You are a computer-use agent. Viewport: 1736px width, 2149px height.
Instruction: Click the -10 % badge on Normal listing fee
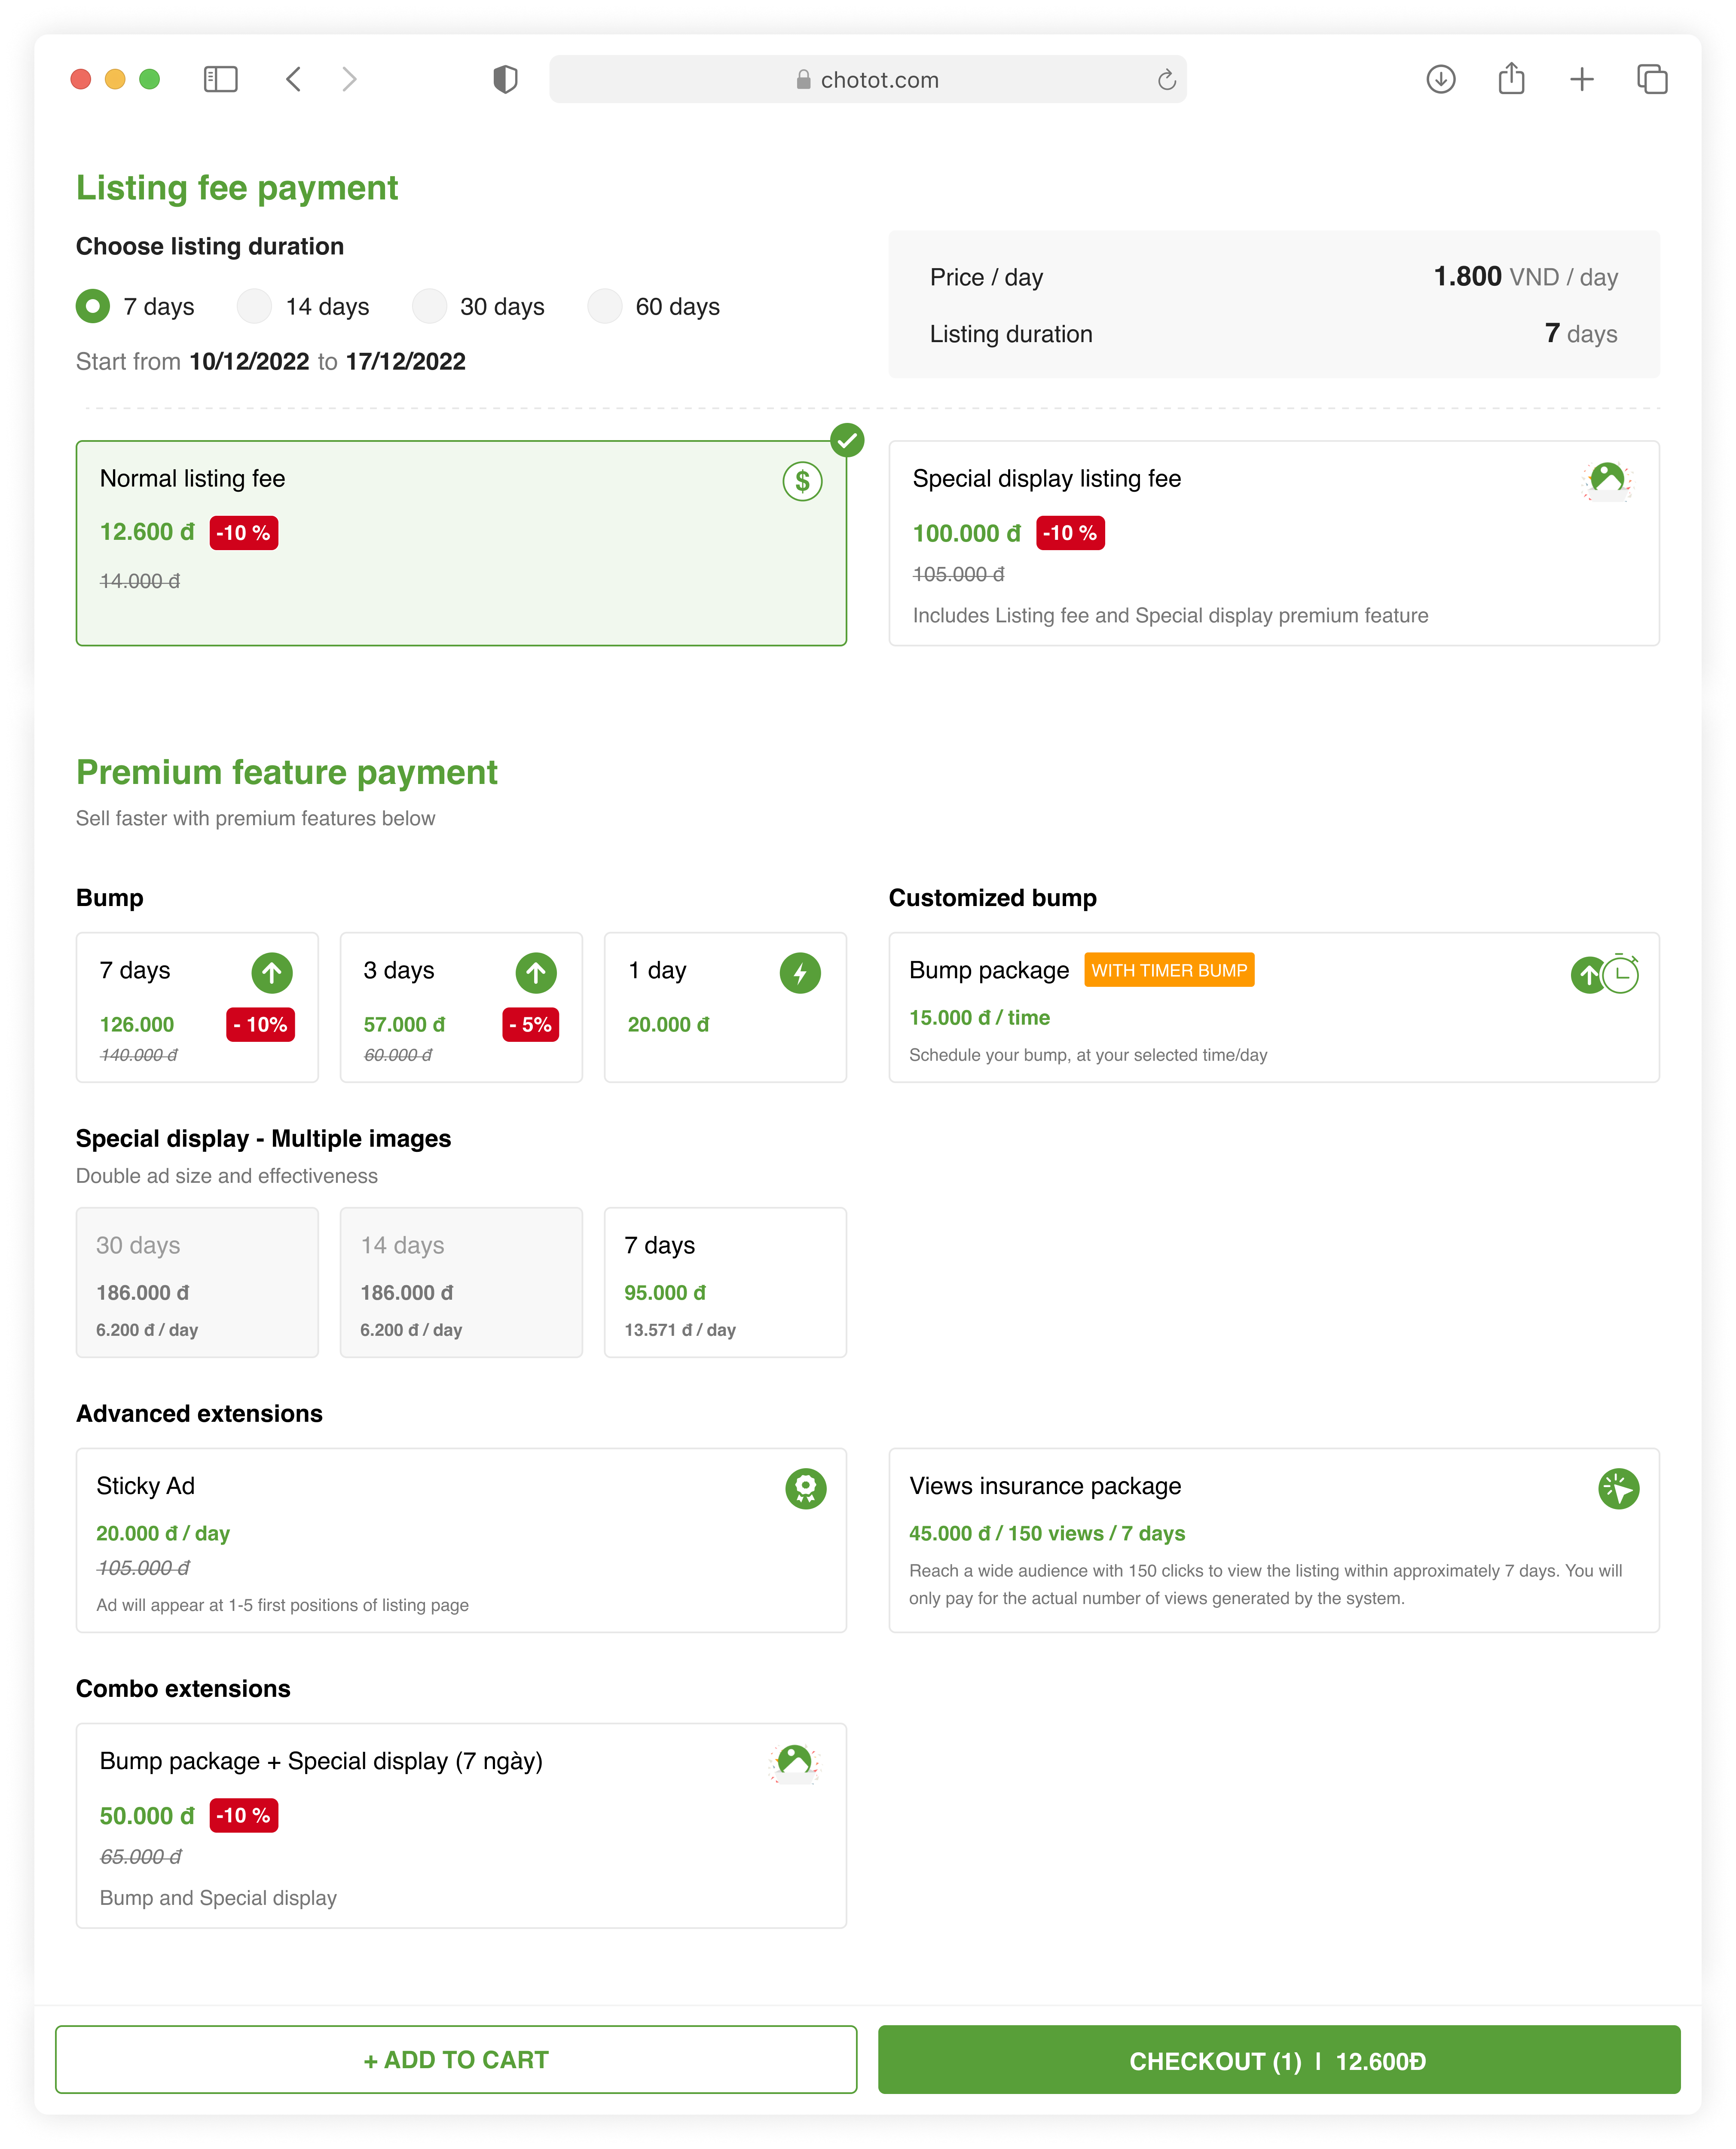click(x=244, y=533)
